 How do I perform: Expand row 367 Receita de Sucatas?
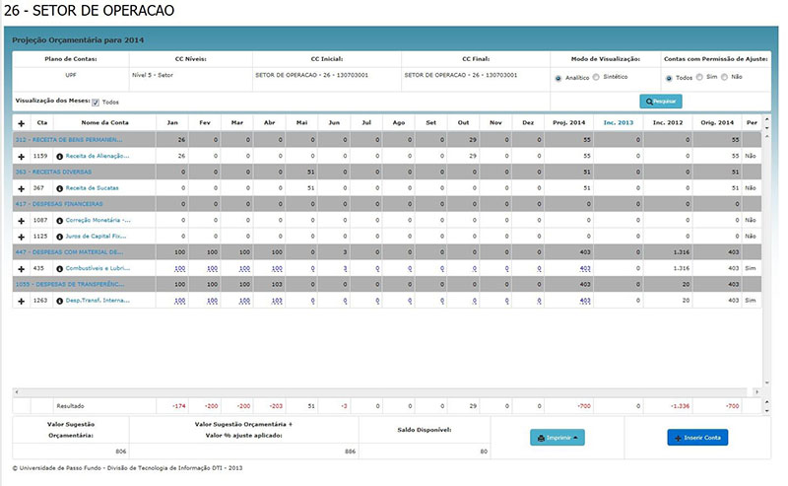point(21,188)
